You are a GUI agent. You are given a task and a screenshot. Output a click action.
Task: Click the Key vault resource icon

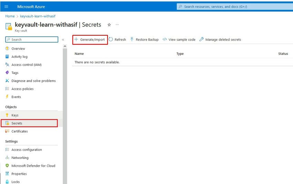pyautogui.click(x=9, y=26)
